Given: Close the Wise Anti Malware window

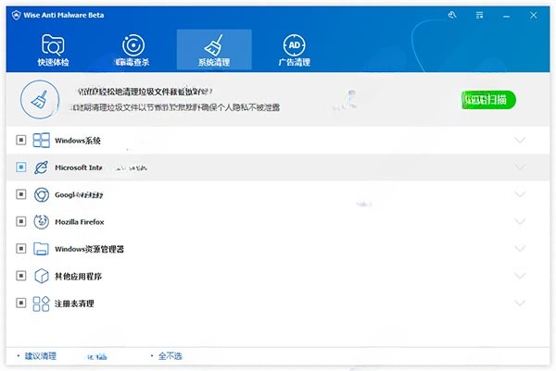Looking at the screenshot, I should point(534,15).
